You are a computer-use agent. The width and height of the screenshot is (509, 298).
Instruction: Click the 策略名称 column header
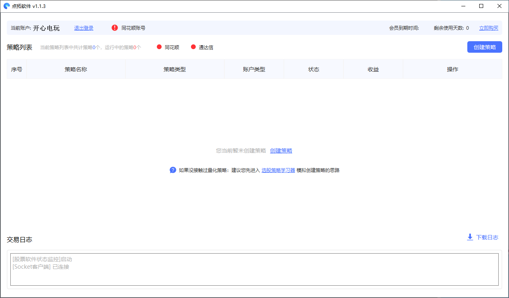tap(76, 69)
